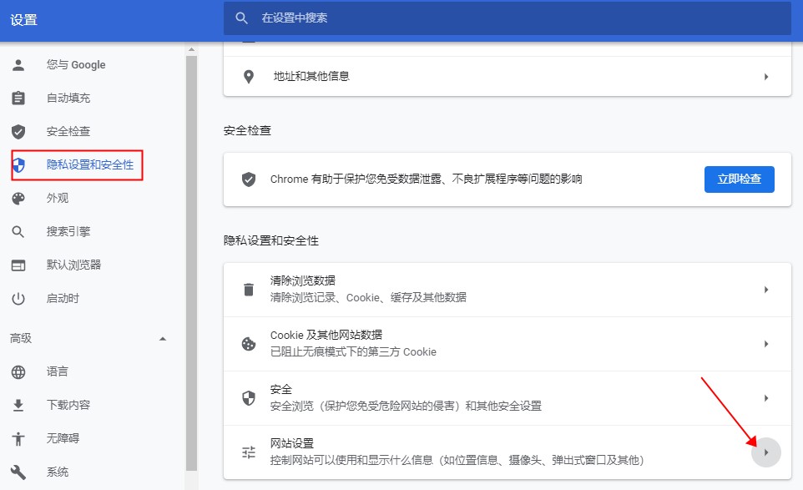Screen dimensions: 803x490
Task: Select 语言 under 高级
Action: (x=58, y=371)
